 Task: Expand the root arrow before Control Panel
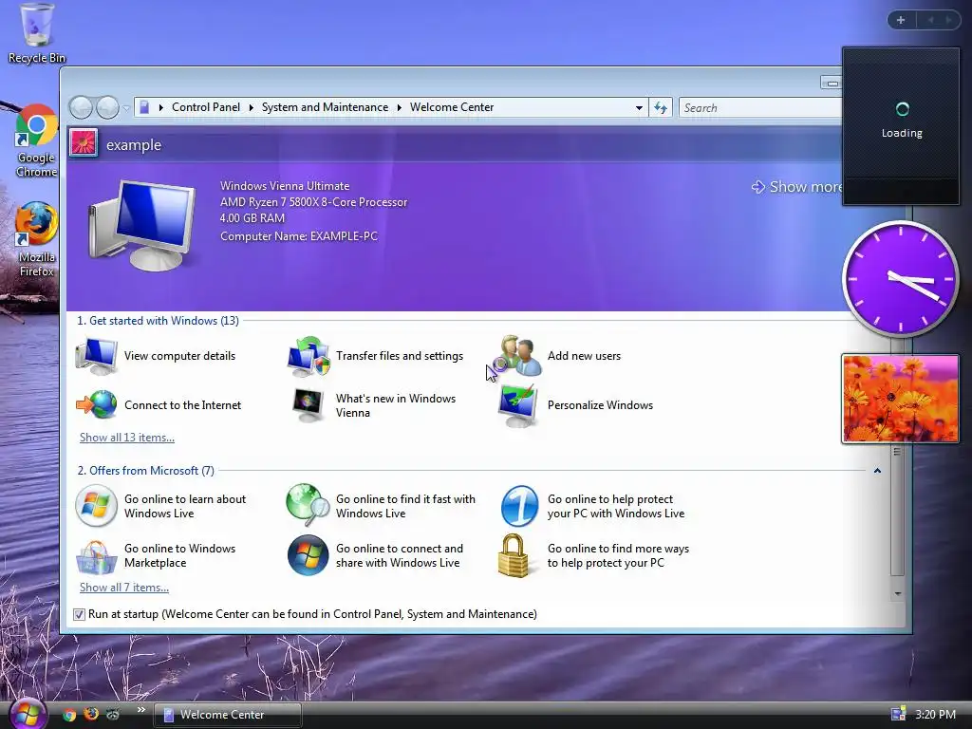point(161,108)
